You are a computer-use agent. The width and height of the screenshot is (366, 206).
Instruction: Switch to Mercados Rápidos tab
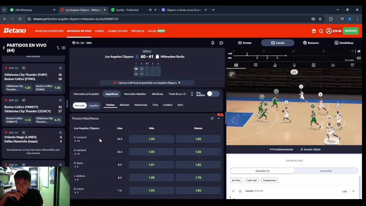point(135,94)
